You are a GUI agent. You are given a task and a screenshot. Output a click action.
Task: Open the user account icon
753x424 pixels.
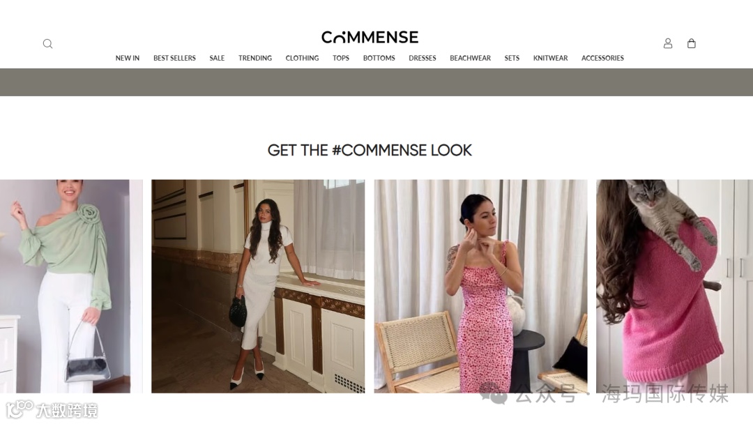(x=667, y=43)
